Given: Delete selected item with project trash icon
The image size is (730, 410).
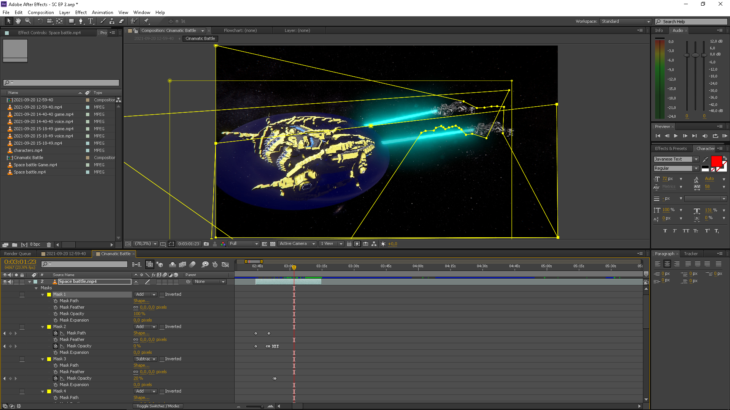Looking at the screenshot, I should point(49,244).
